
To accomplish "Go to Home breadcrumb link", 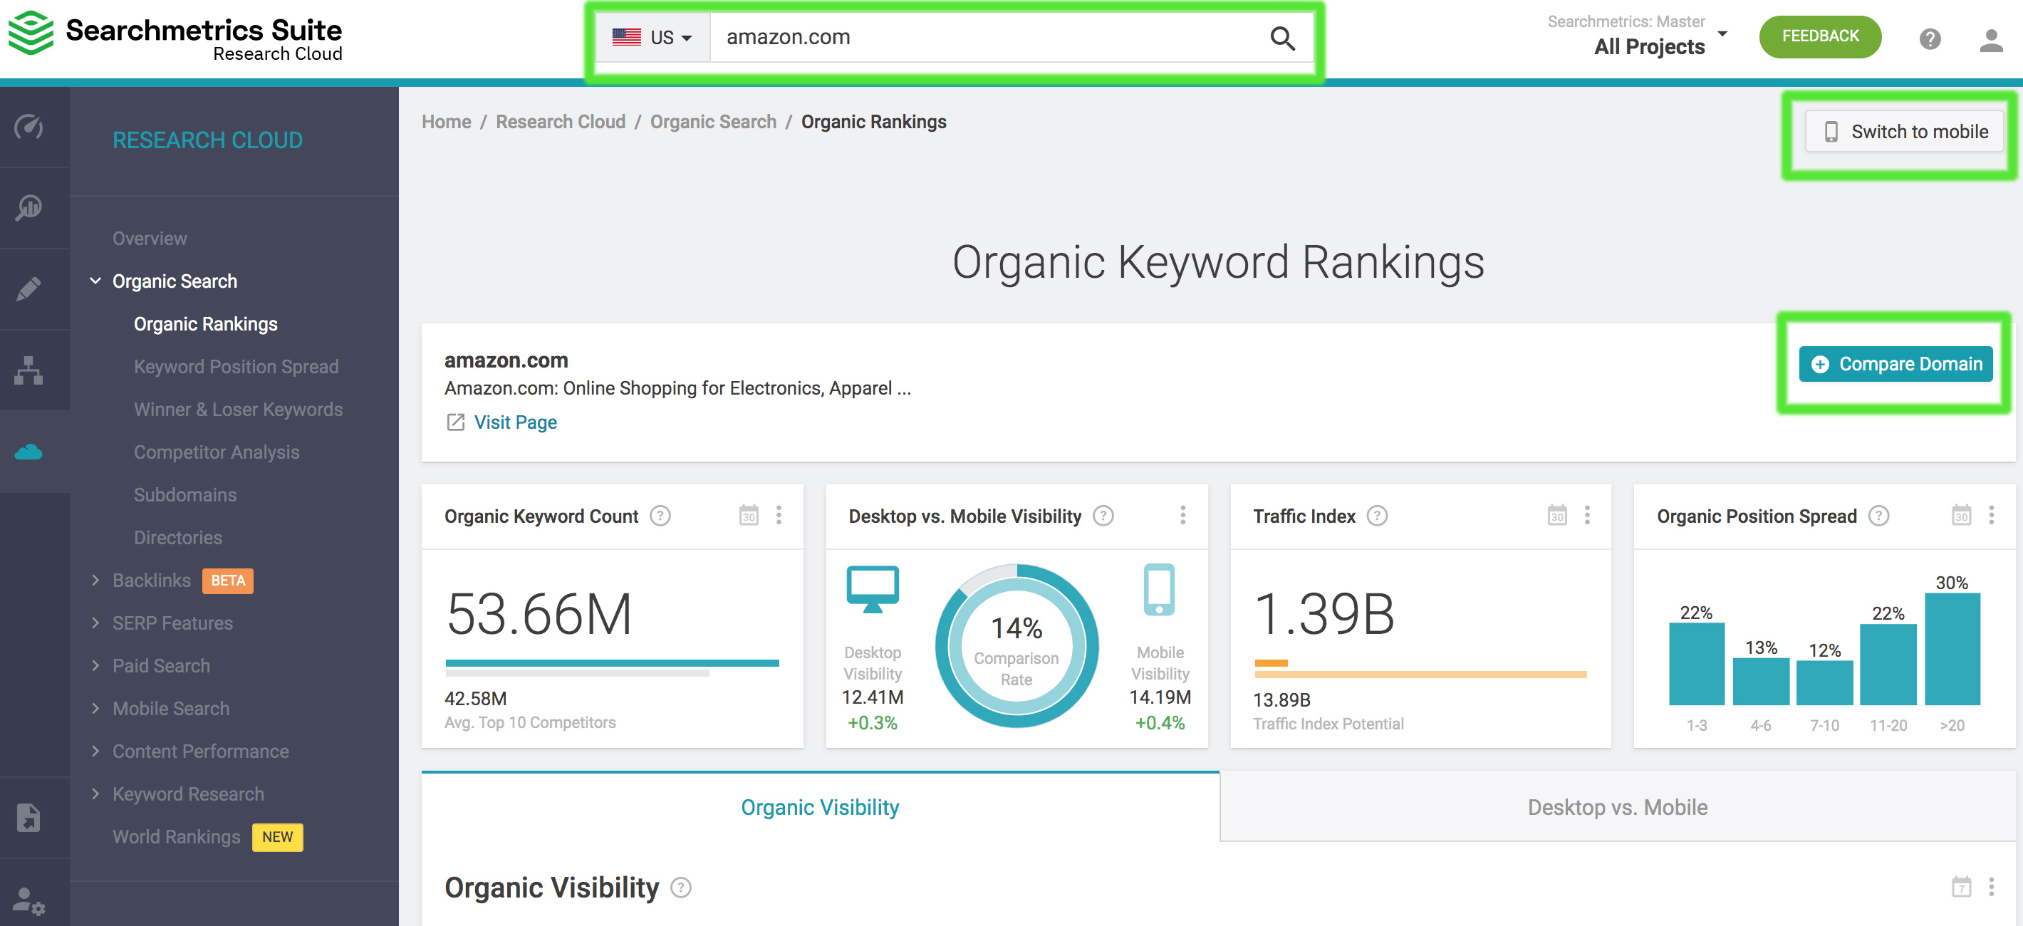I will [x=446, y=122].
